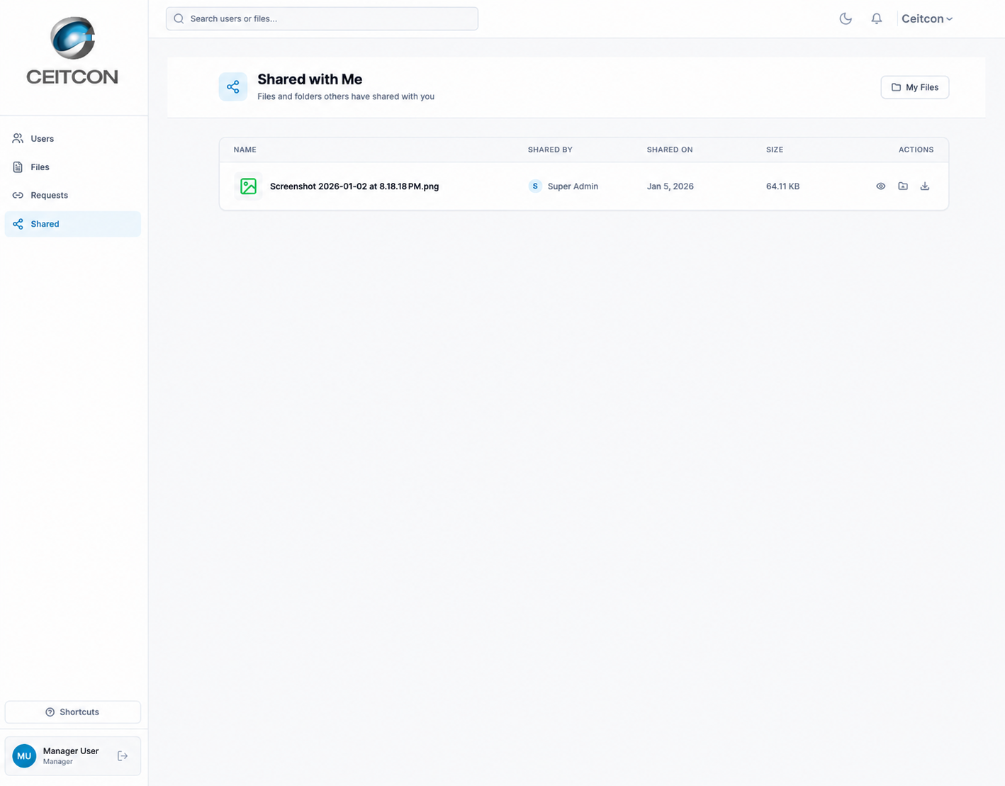Open Requests in the sidebar
The height and width of the screenshot is (786, 1005).
[72, 196]
